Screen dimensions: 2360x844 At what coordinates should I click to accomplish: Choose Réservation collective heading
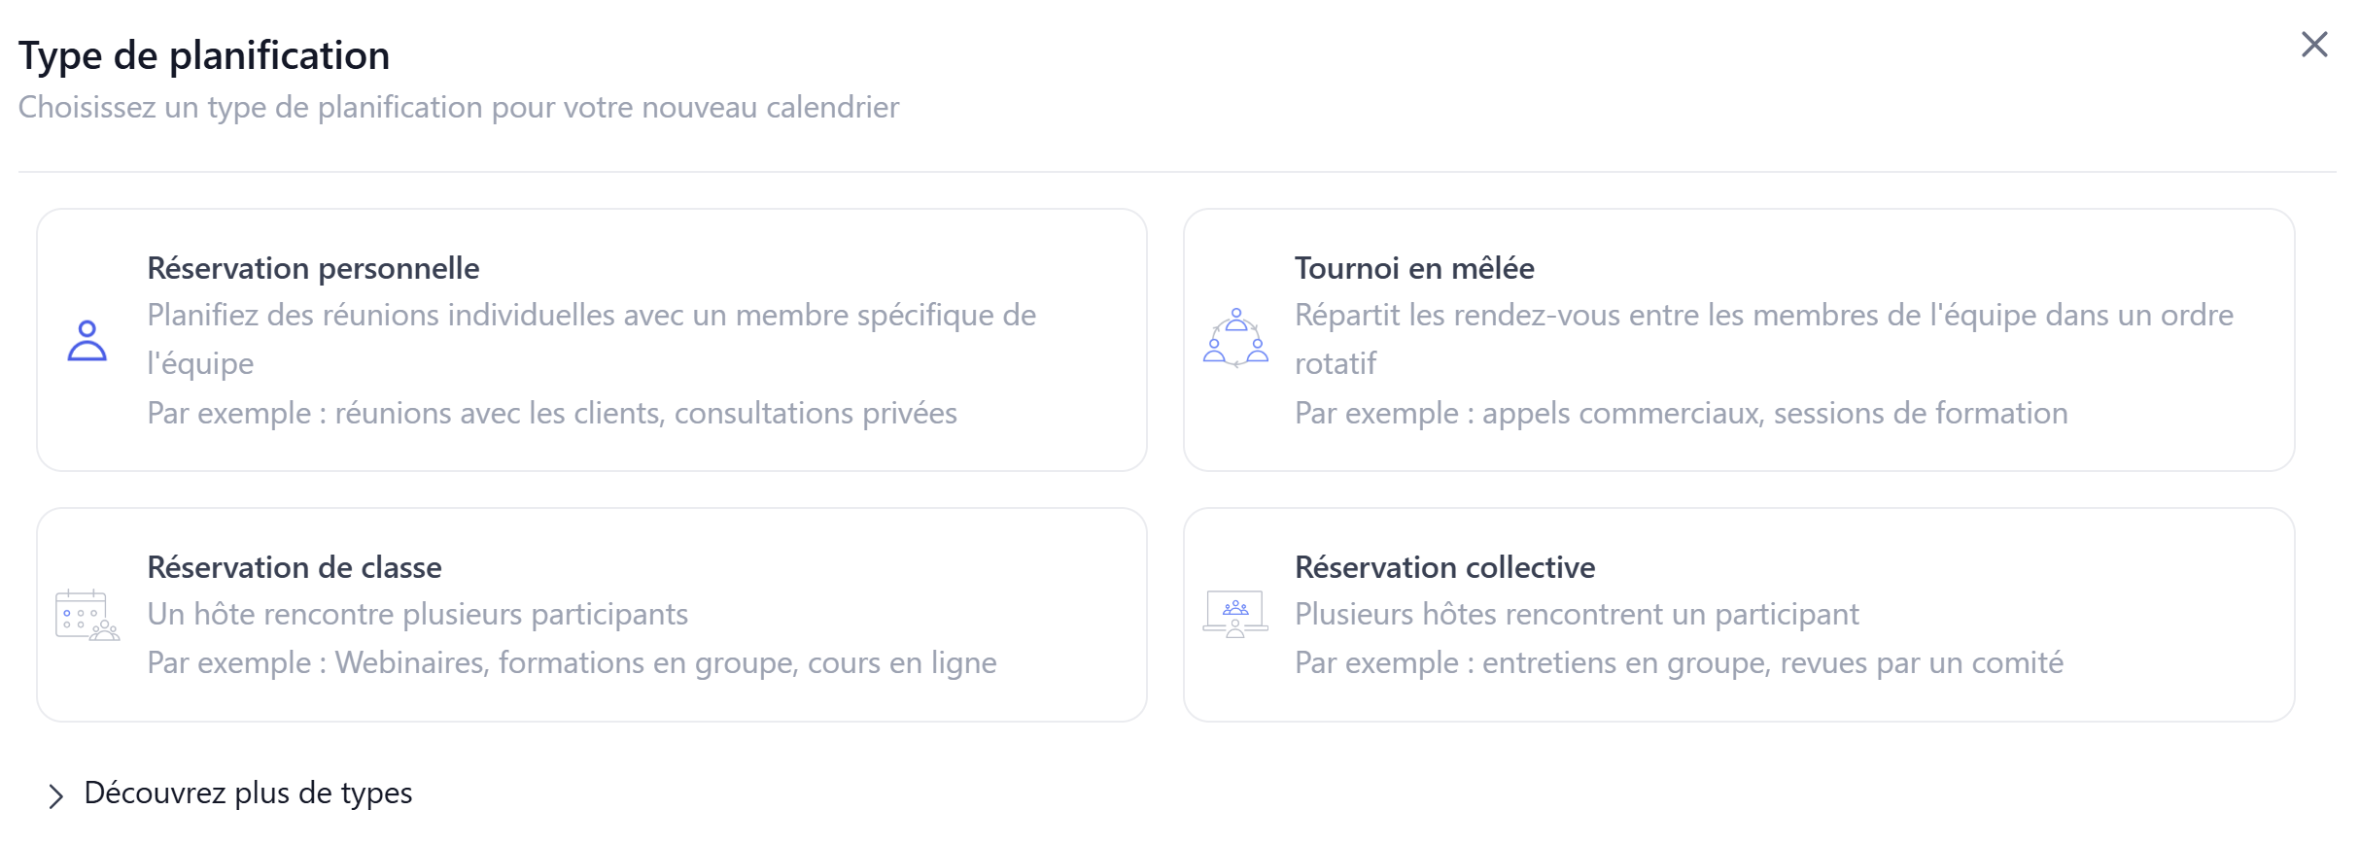[1444, 567]
